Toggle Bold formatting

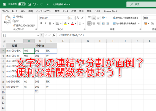[x=41, y=23]
